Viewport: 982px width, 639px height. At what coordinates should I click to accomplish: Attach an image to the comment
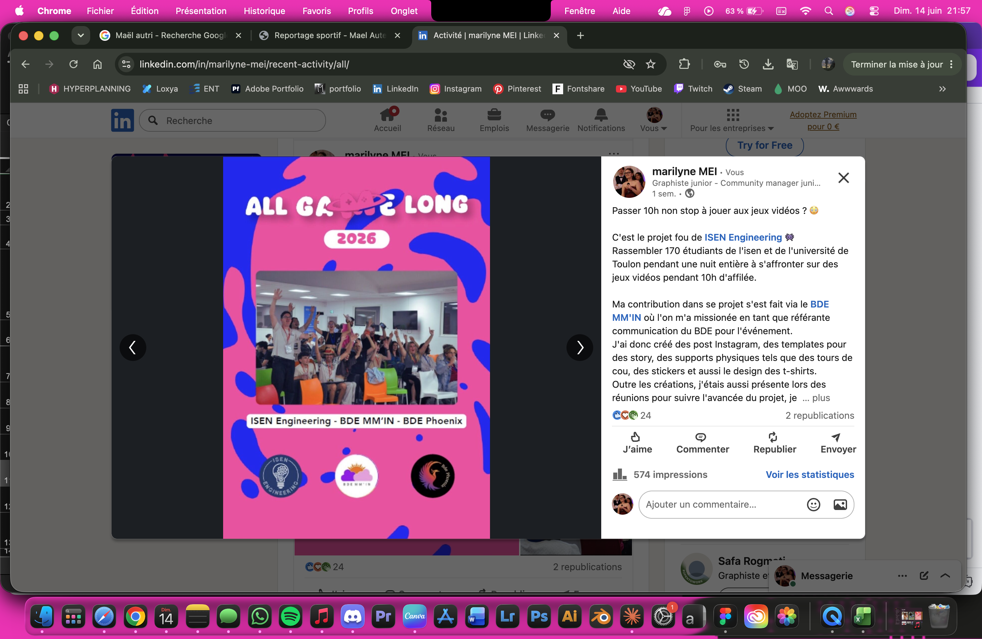coord(840,504)
